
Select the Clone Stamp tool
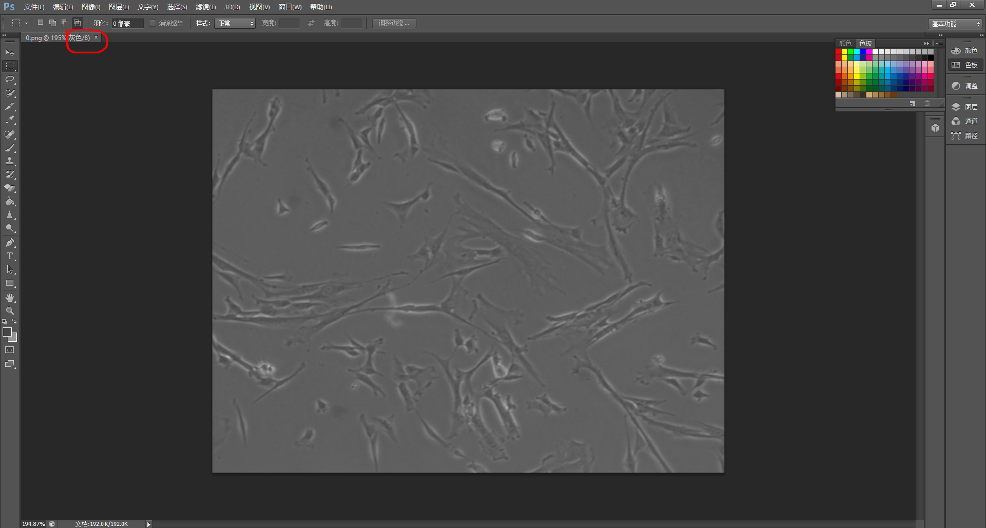pos(9,162)
